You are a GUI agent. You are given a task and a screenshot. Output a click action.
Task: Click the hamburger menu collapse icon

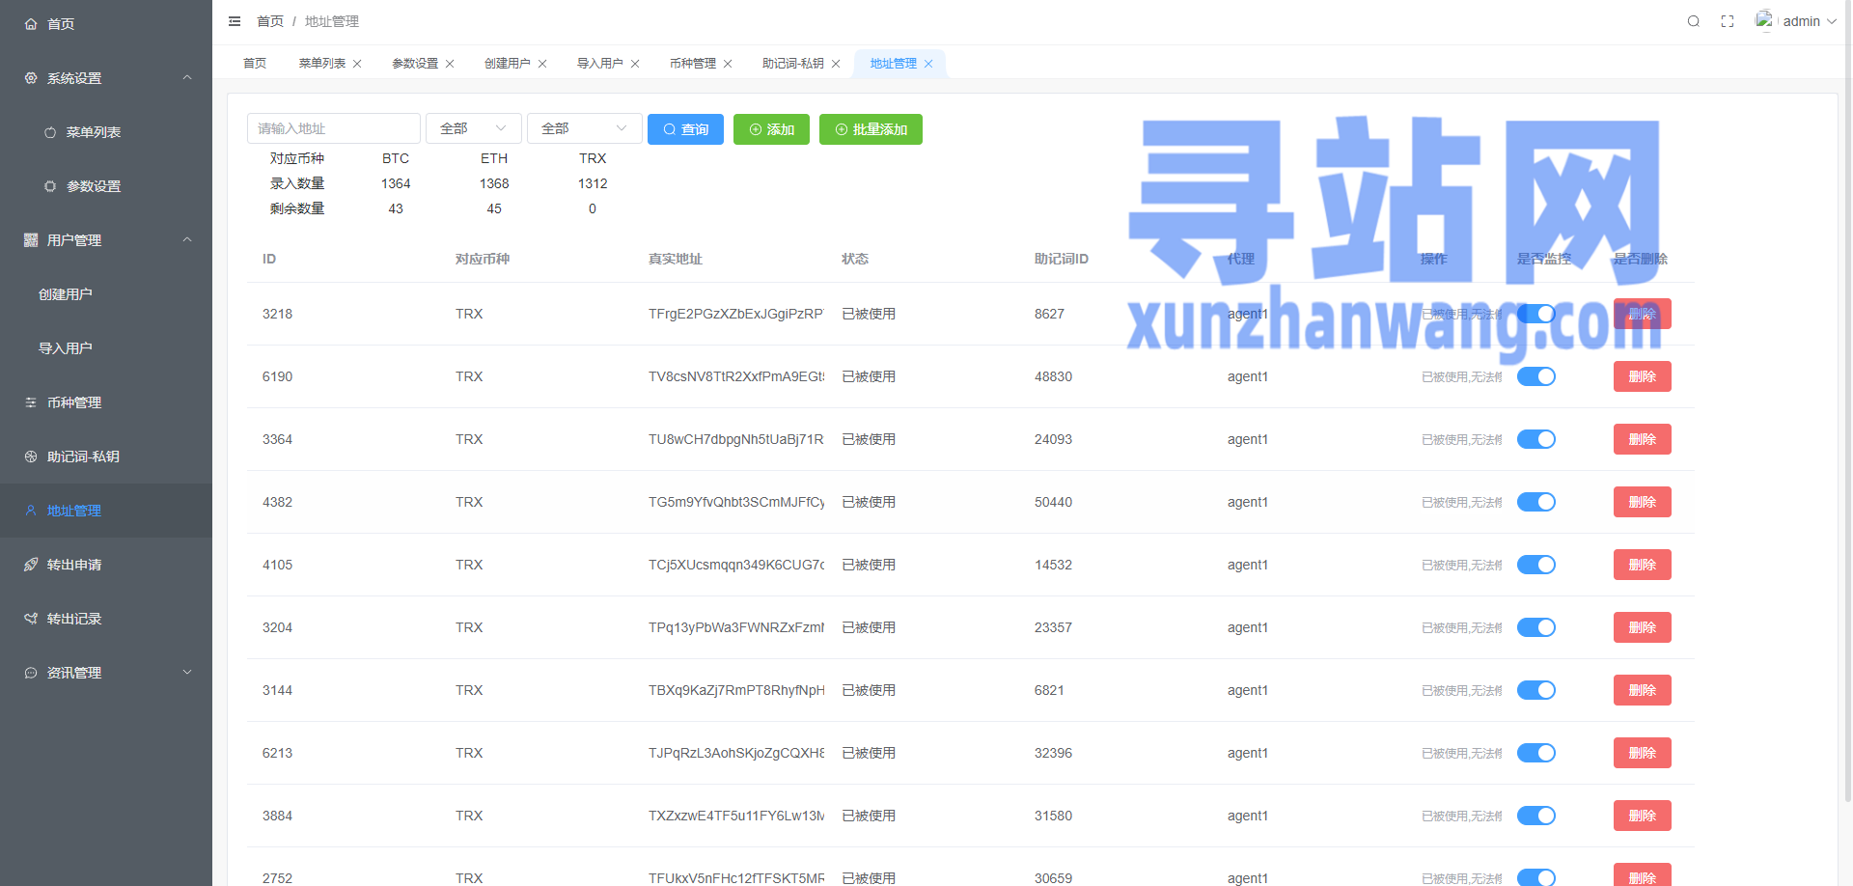point(235,21)
